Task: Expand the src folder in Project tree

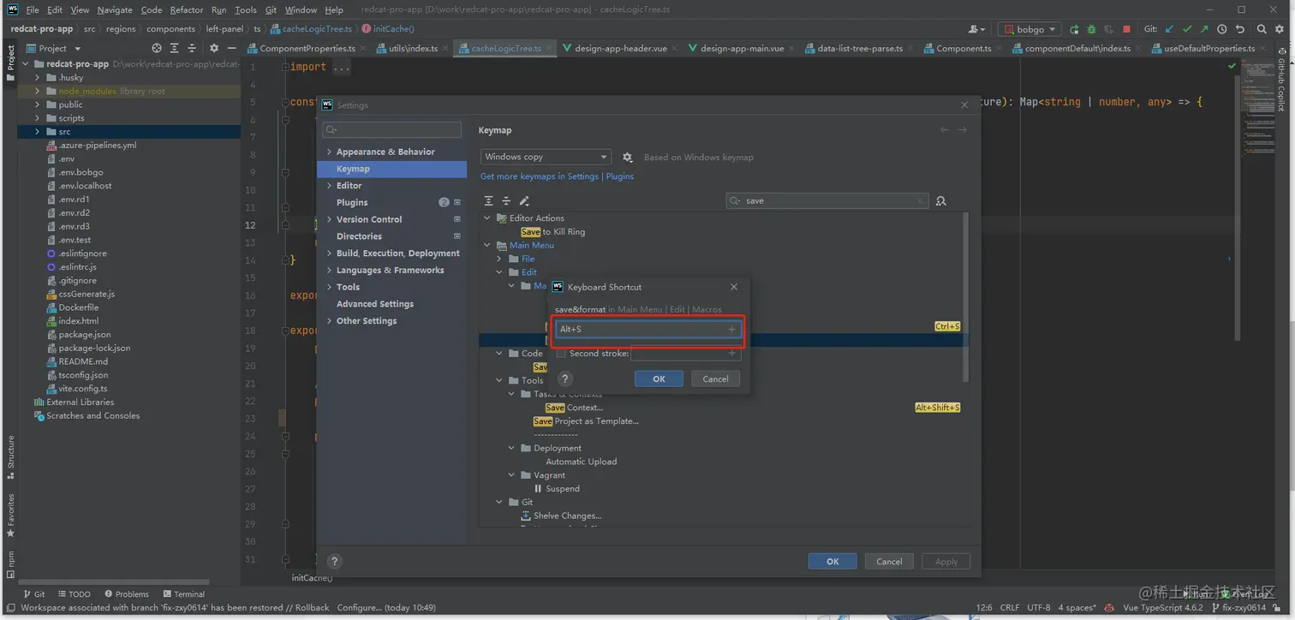Action: click(x=38, y=132)
